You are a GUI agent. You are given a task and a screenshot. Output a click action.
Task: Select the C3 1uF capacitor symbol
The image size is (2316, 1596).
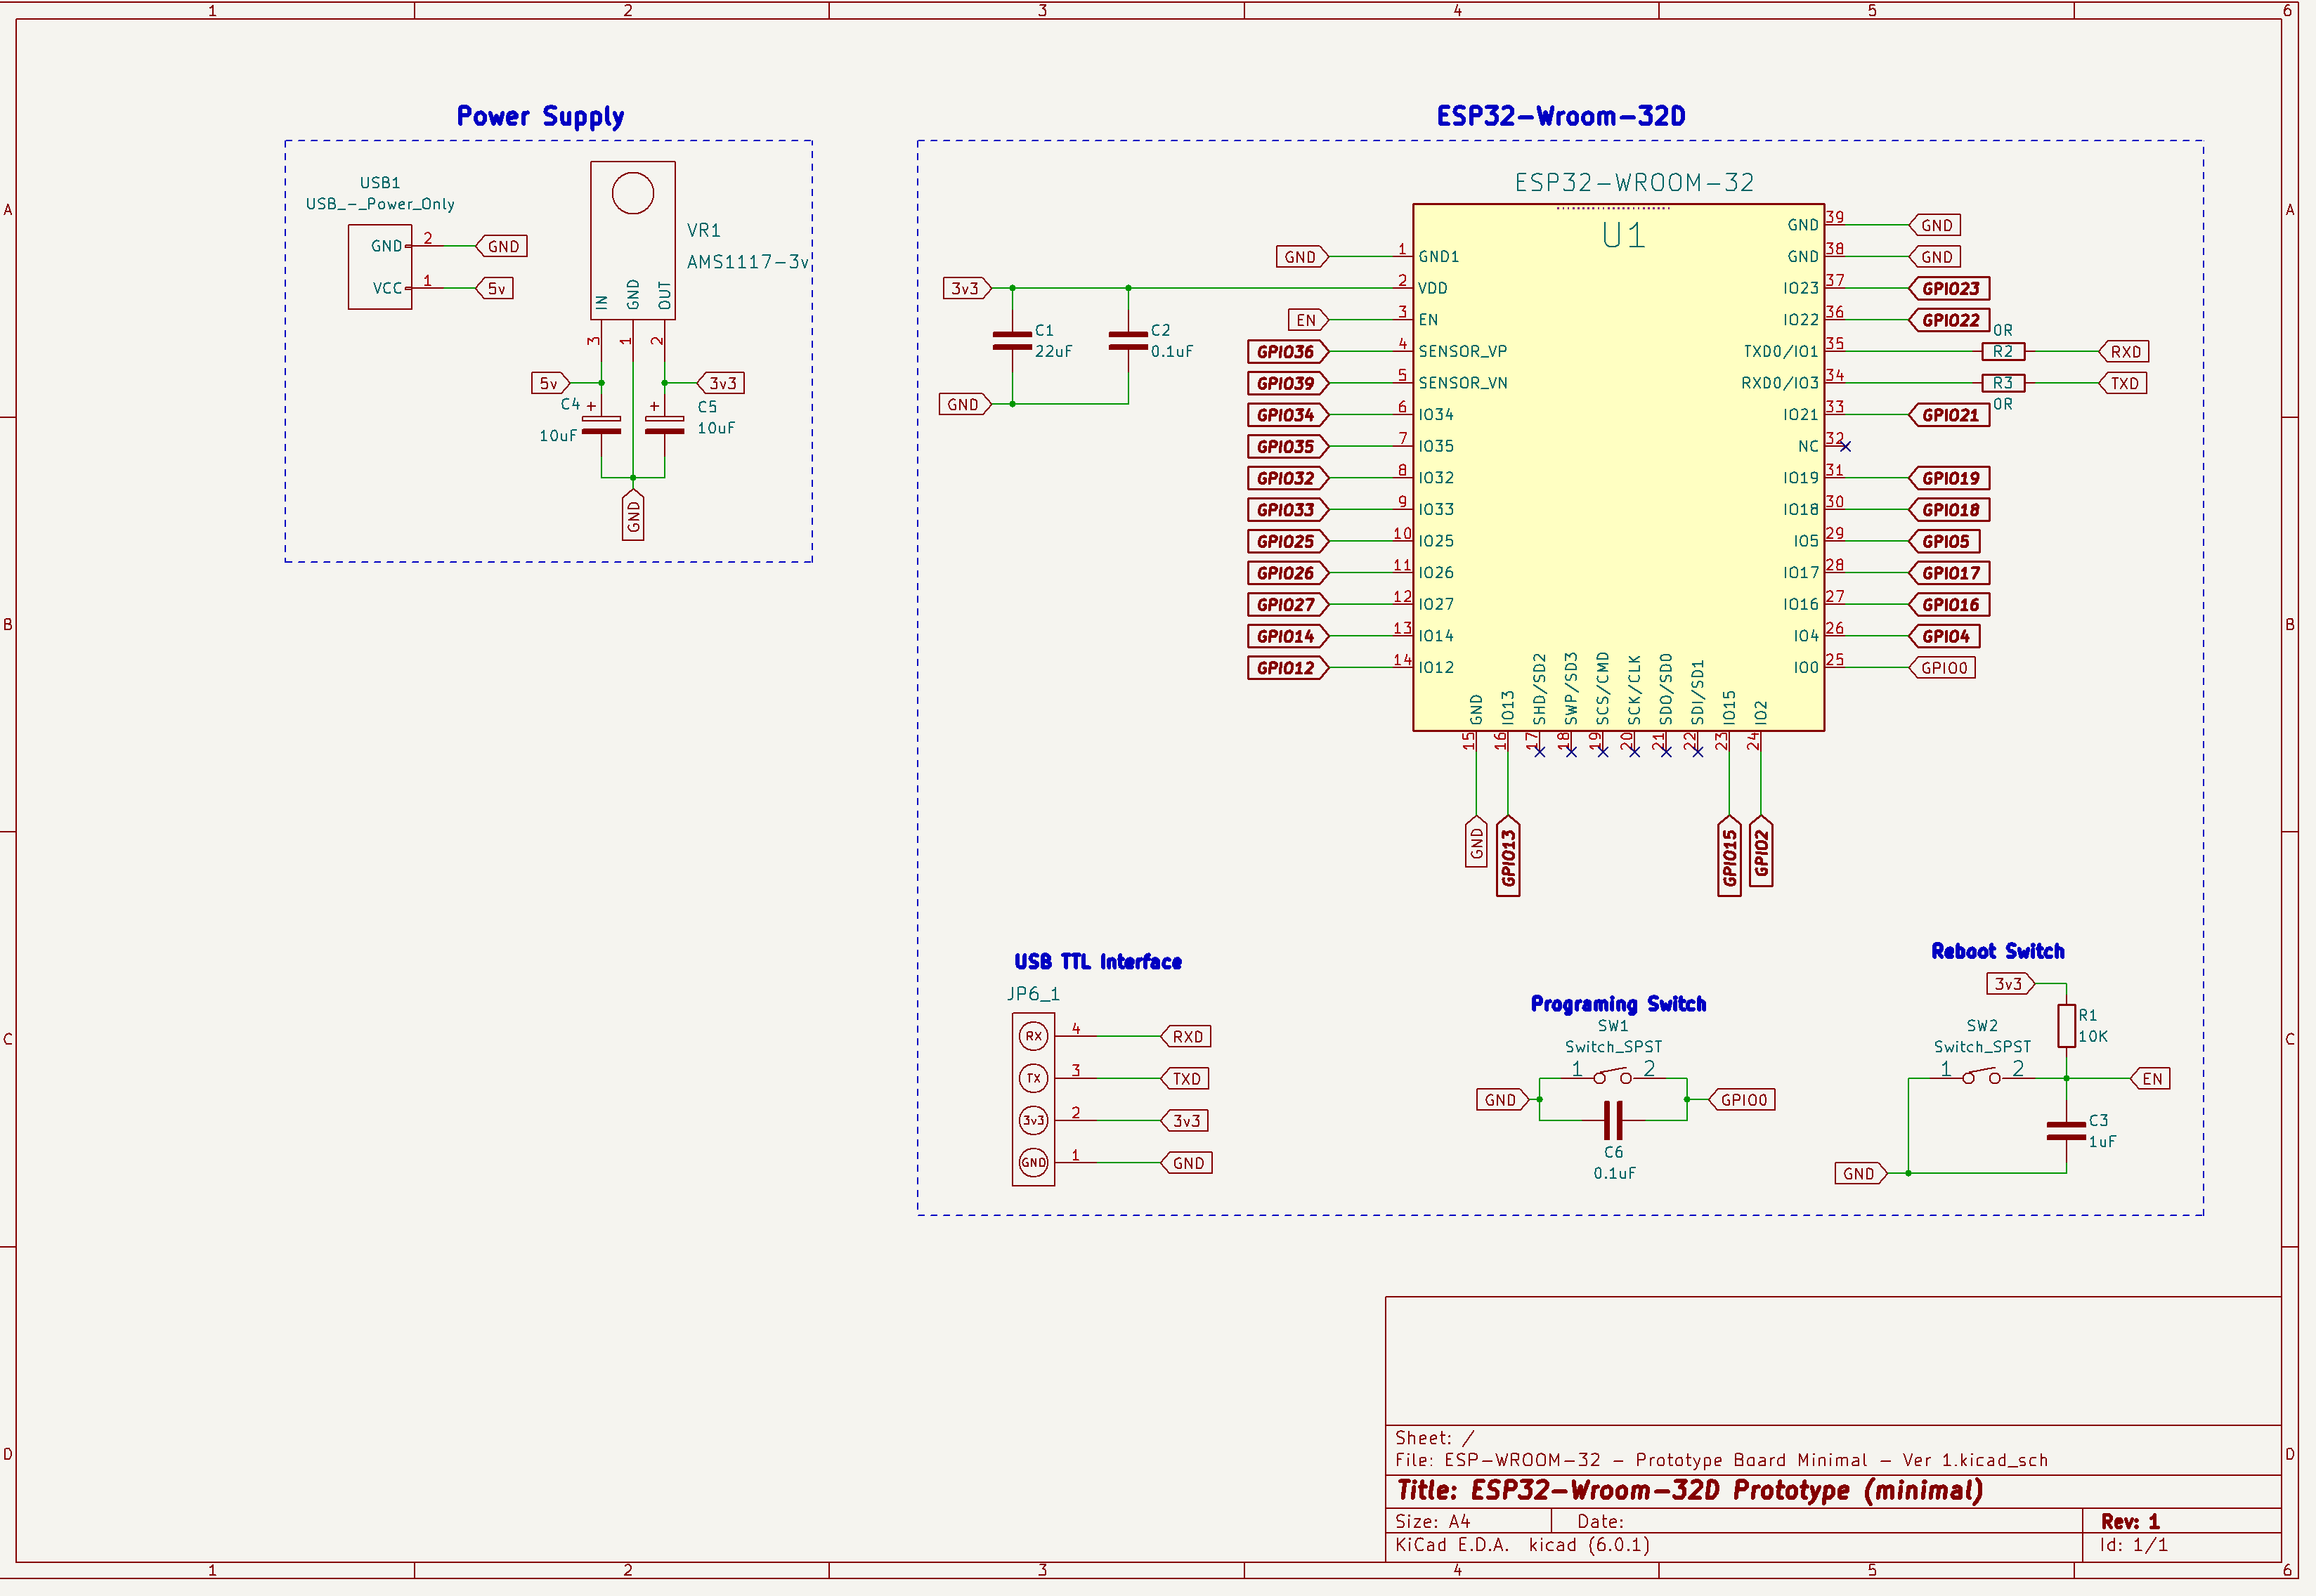point(2066,1131)
